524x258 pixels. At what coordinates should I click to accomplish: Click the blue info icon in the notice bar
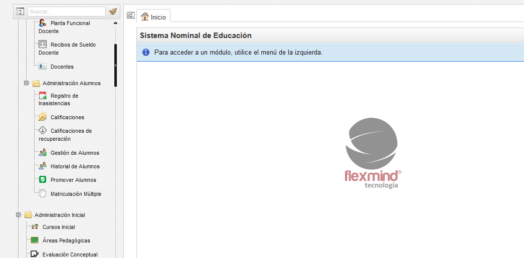pos(146,52)
